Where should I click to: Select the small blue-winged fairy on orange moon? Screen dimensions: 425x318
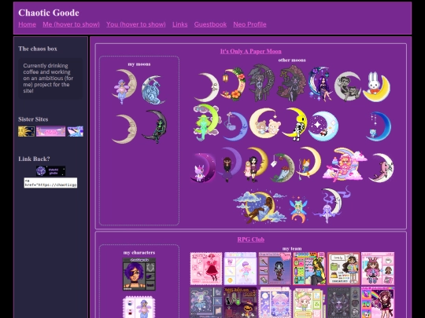[x=298, y=209]
